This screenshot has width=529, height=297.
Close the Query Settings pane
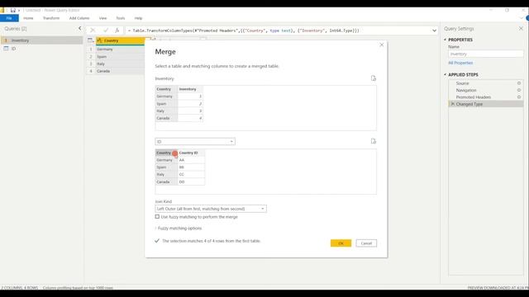coord(521,29)
